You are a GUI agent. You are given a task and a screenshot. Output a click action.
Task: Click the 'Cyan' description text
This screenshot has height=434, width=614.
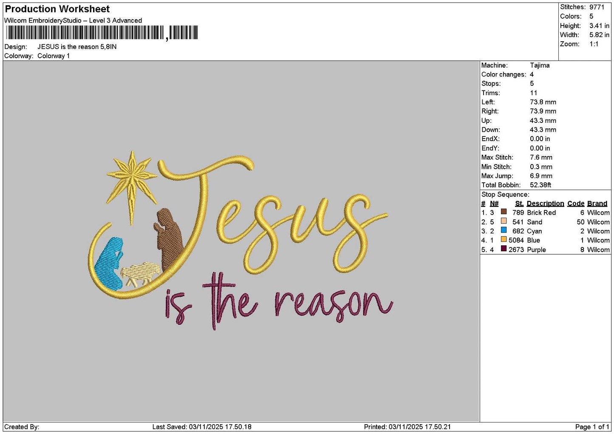coord(534,231)
